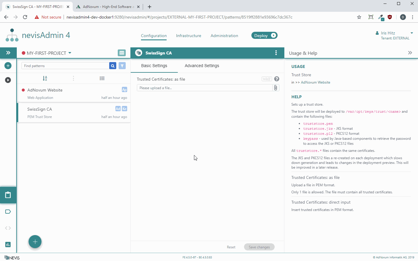Click the nevisAdmin 4 logo
The width and height of the screenshot is (418, 261).
(x=38, y=35)
